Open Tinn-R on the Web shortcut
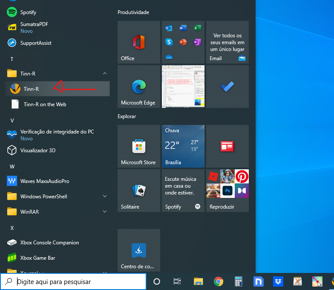This screenshot has height=290, width=334. coord(58,104)
